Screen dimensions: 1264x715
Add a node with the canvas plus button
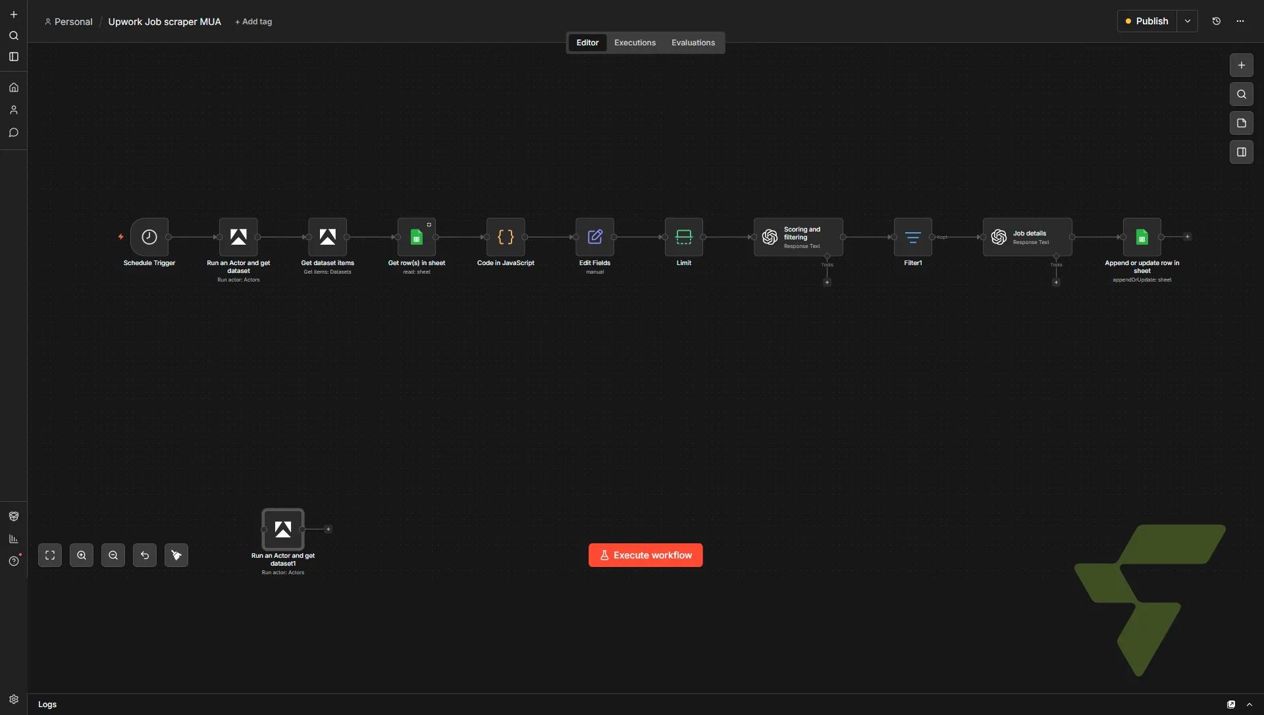(1242, 65)
